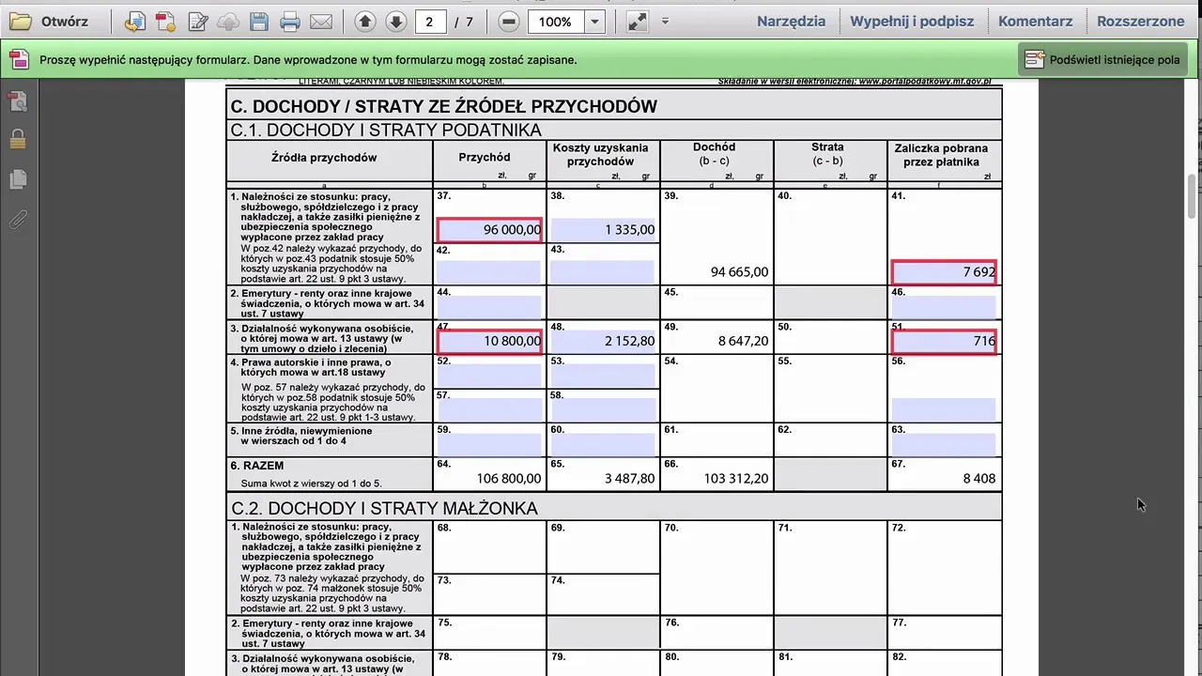Image resolution: width=1202 pixels, height=676 pixels.
Task: Click empty field 53 in costs column
Action: point(602,376)
